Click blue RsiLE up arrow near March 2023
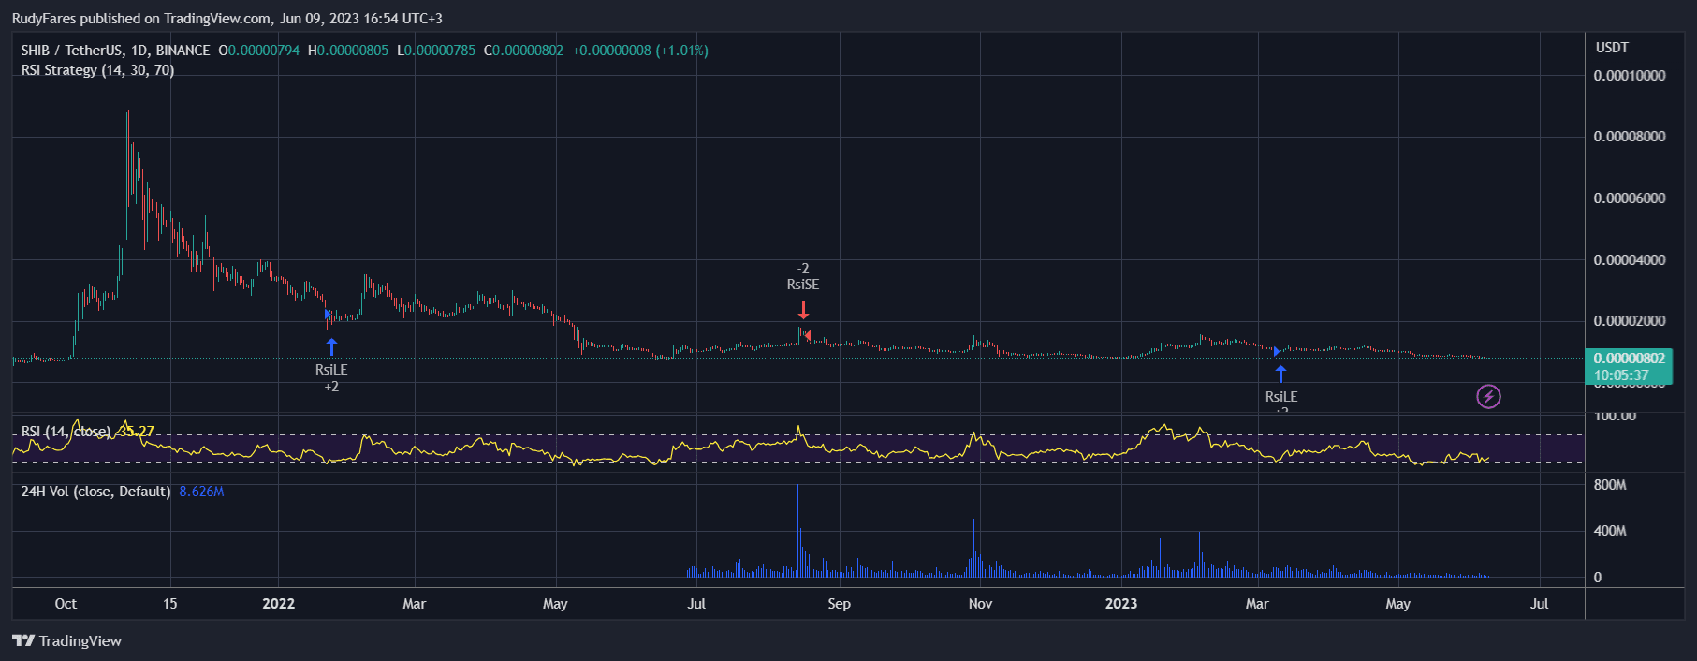 point(1280,374)
